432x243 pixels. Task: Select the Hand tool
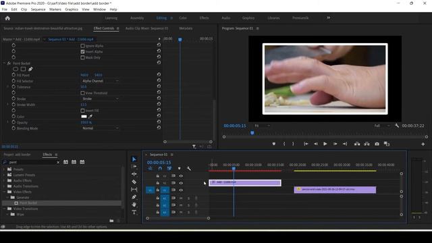pos(134,205)
